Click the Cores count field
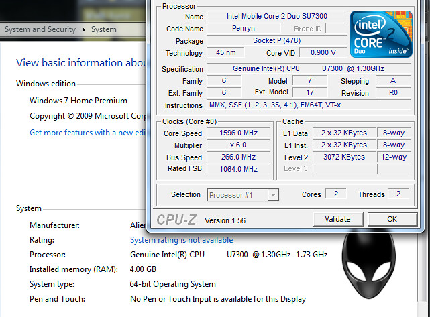Viewport: 430px width, 317px height. [x=336, y=194]
